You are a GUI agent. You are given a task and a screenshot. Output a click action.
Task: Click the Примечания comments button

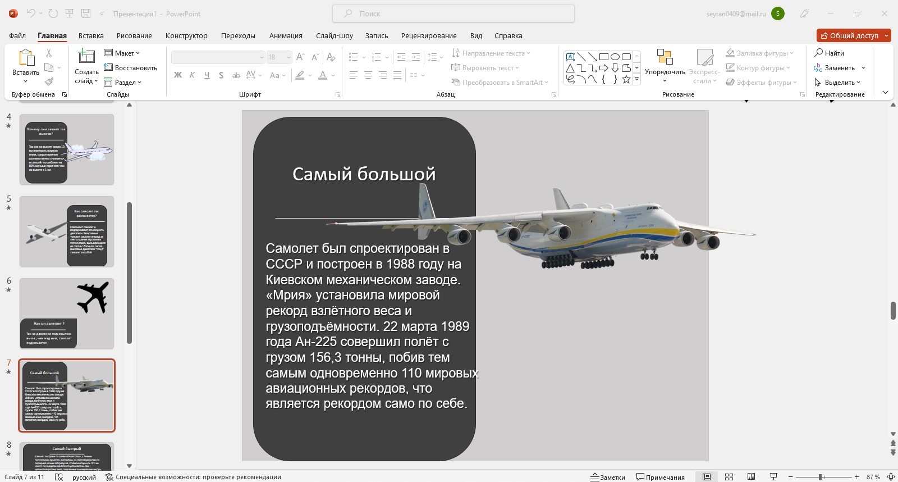661,477
